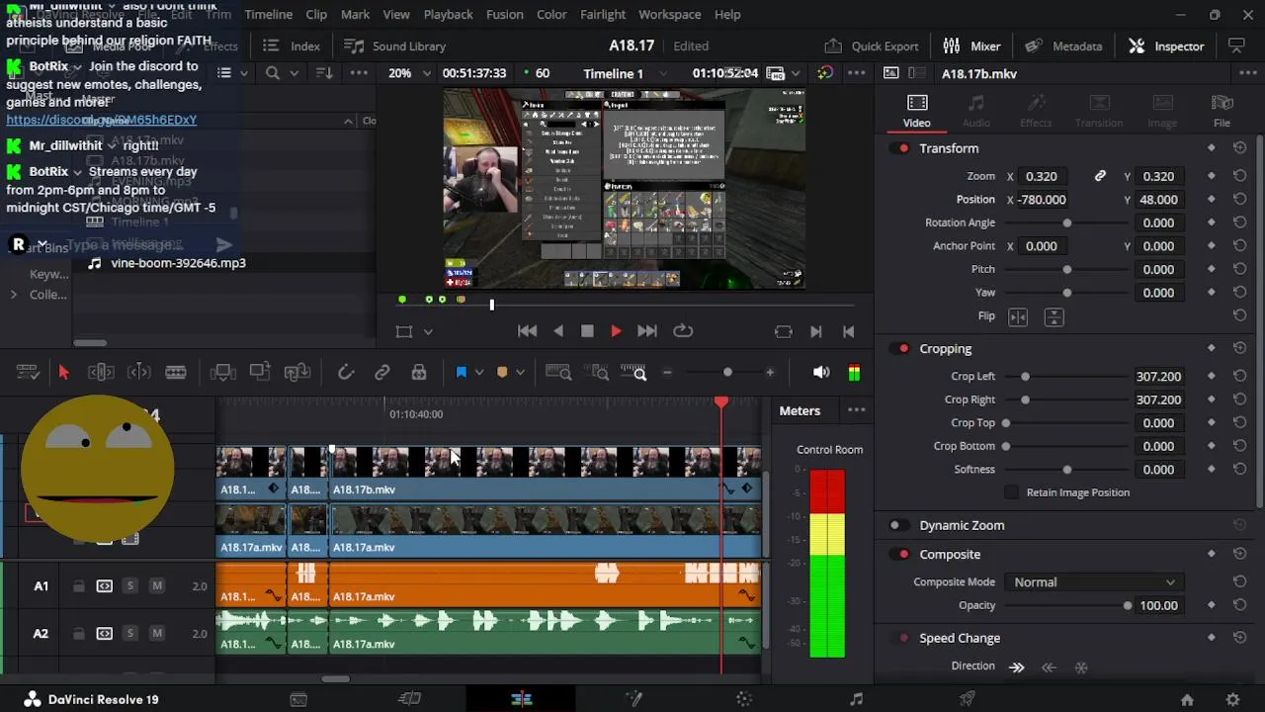This screenshot has height=712, width=1265.
Task: Click the Replace Clip timeline icon
Action: coord(297,373)
